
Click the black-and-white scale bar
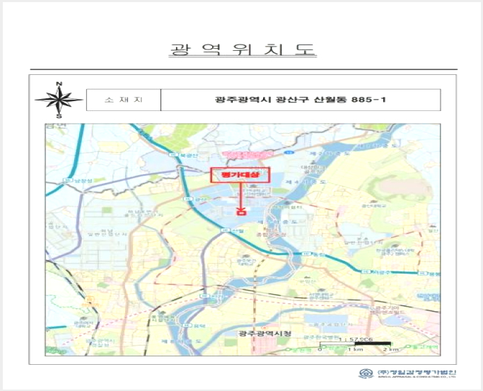356,344
